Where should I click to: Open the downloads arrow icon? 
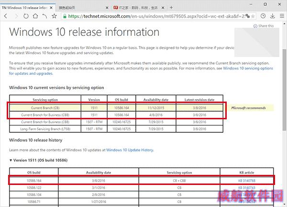[x=273, y=16]
